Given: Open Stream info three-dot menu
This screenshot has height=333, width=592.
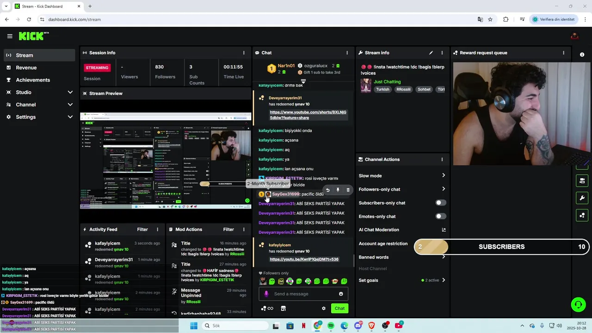Looking at the screenshot, I should point(442,53).
